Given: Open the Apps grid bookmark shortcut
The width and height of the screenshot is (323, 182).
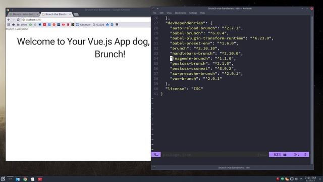Looking at the screenshot, I should click(9, 25).
